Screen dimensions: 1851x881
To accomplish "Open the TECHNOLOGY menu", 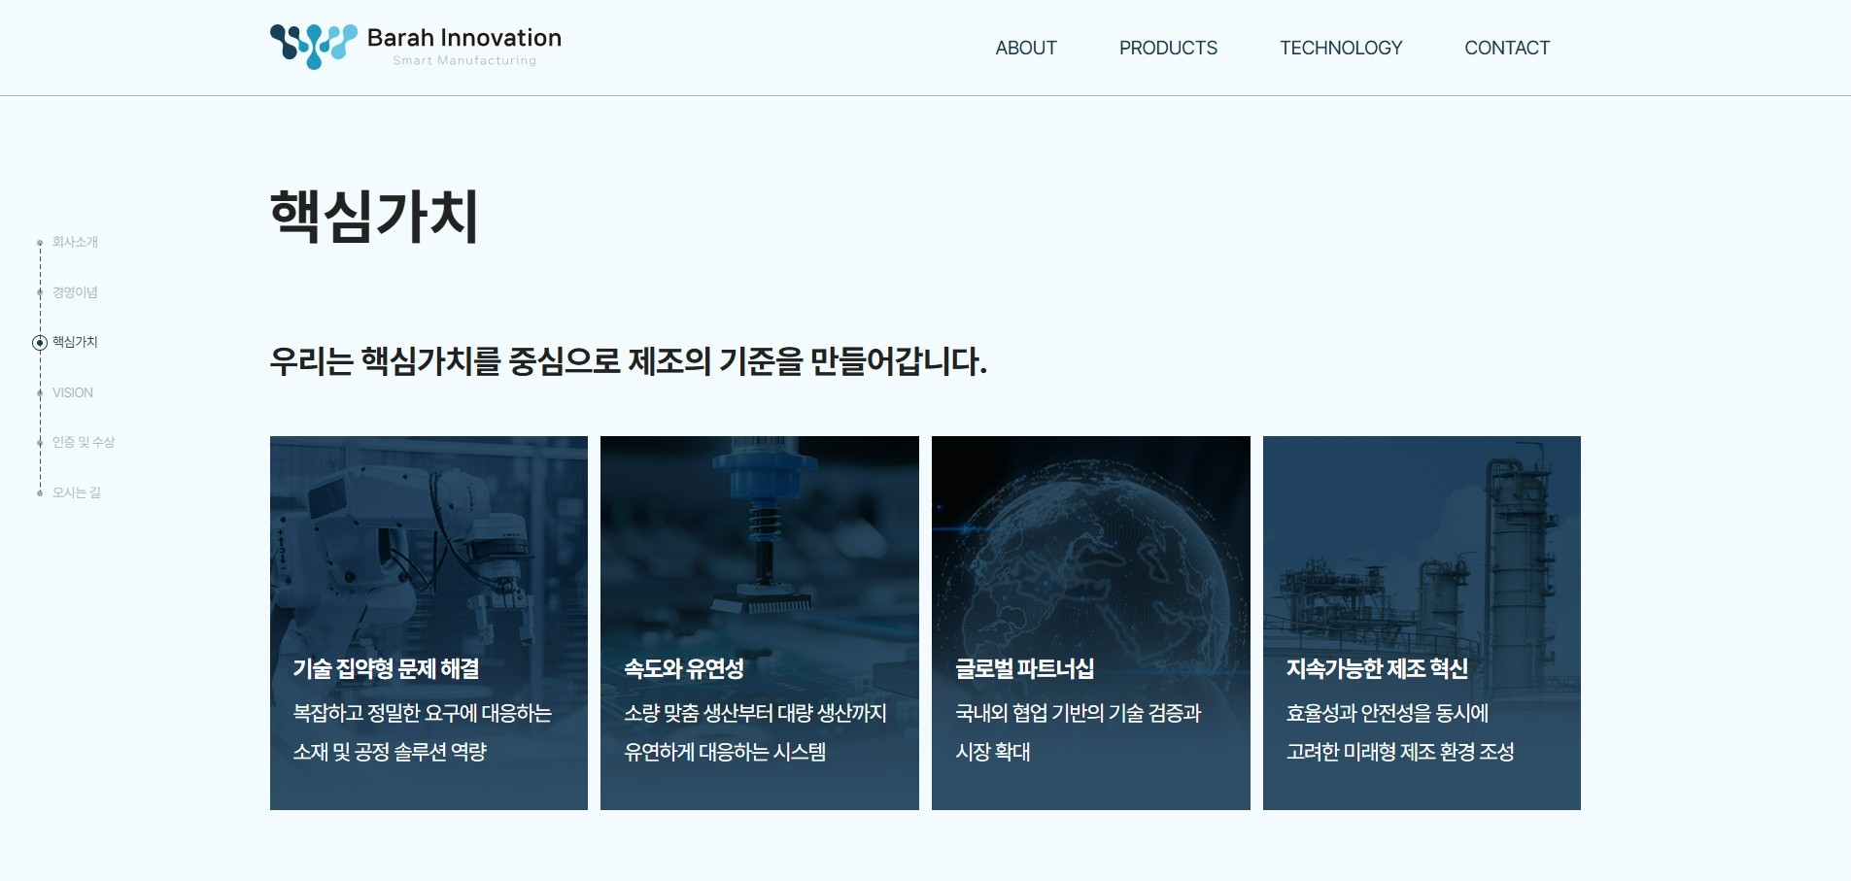I will [1341, 48].
